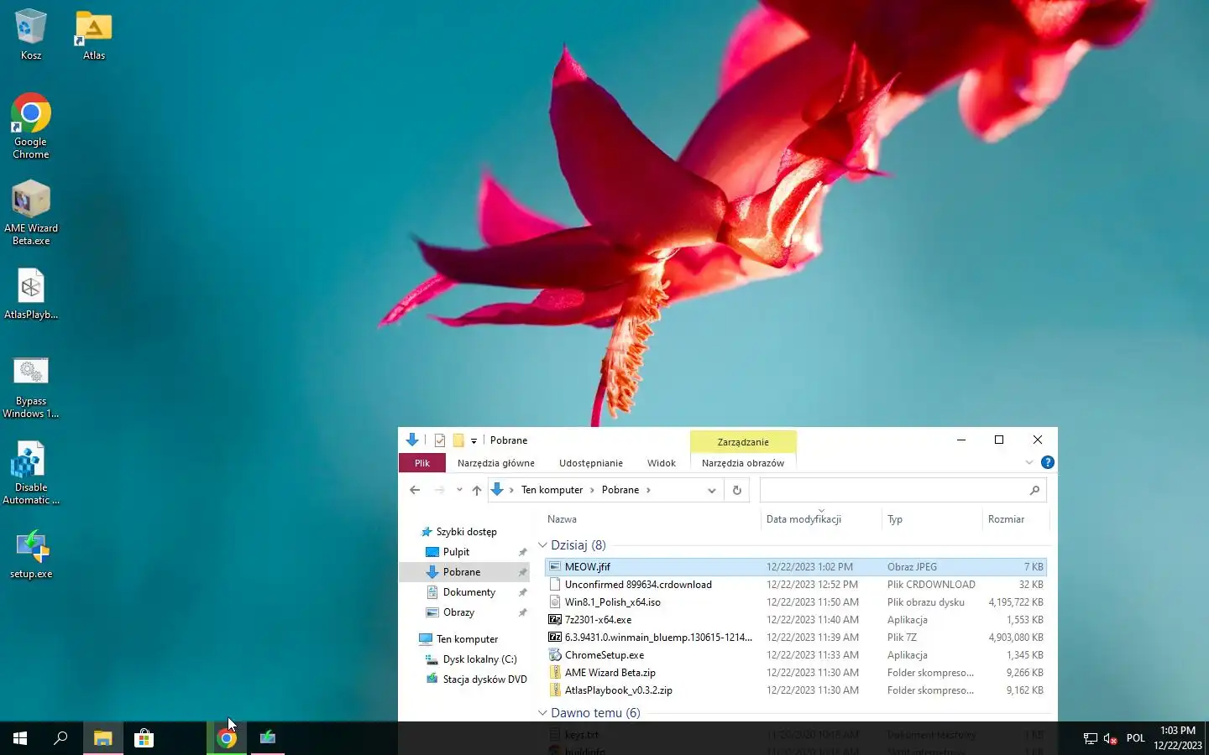Image resolution: width=1209 pixels, height=755 pixels.
Task: Select the Google Chrome desktop shortcut
Action: click(x=30, y=126)
